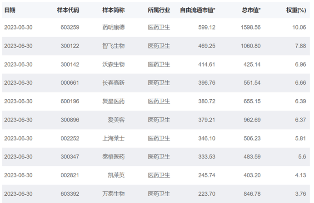Click the date in the 药明康德 row
314x203 pixels.
coord(18,27)
